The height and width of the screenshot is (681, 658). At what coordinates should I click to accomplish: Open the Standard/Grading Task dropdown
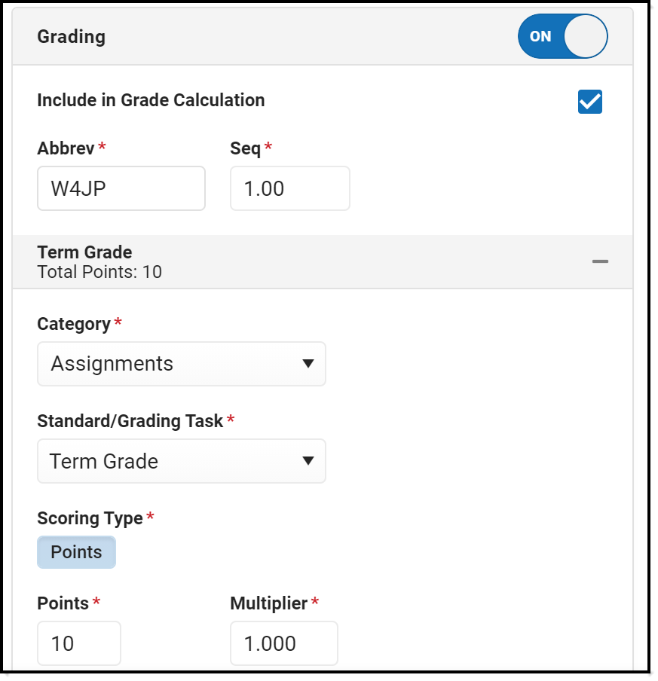pos(182,461)
